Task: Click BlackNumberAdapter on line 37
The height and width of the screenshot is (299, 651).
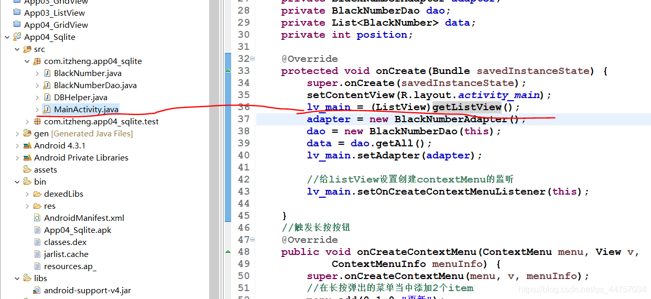Action: click(x=451, y=119)
